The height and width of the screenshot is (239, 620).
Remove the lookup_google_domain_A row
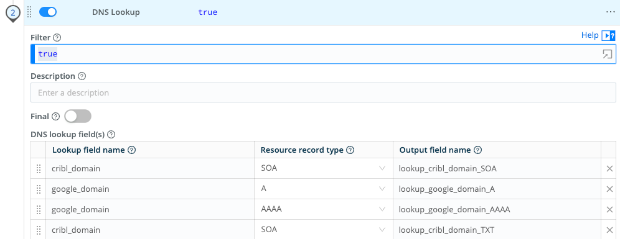click(609, 189)
